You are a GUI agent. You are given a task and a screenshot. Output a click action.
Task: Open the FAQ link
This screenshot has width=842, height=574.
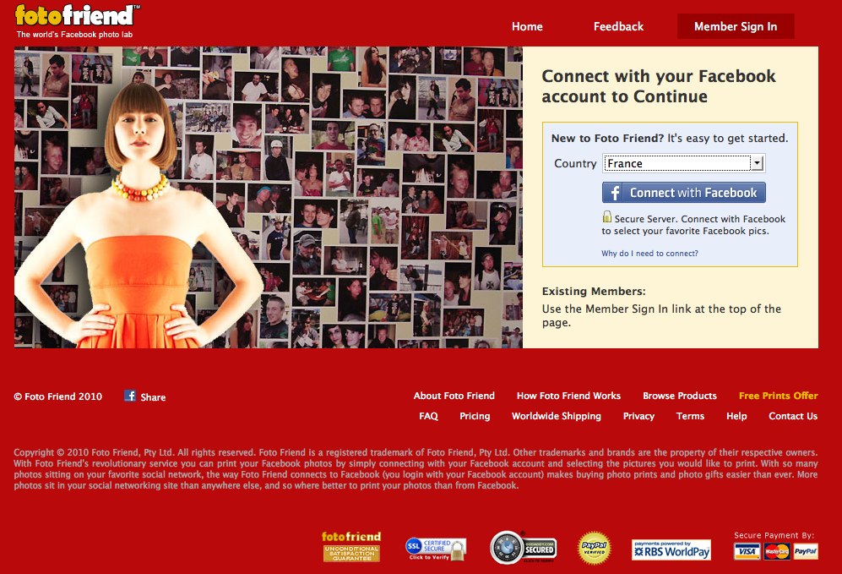click(428, 416)
